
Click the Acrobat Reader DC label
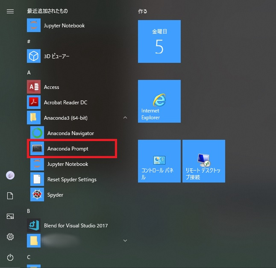point(65,103)
